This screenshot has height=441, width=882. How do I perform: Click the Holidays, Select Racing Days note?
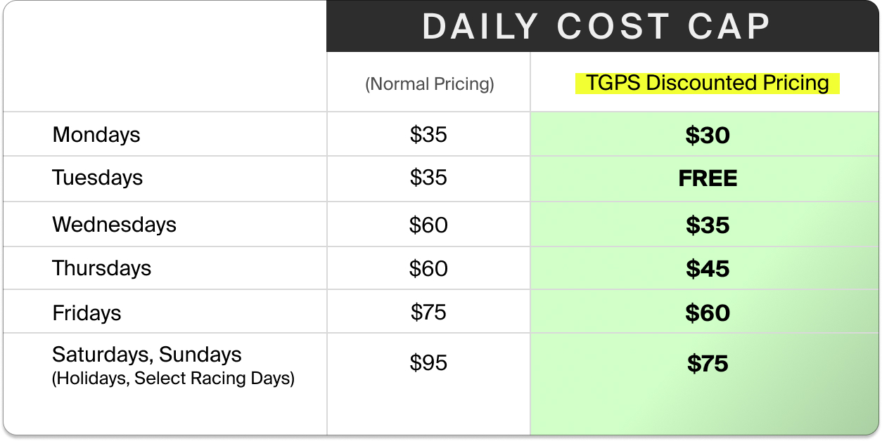[173, 378]
